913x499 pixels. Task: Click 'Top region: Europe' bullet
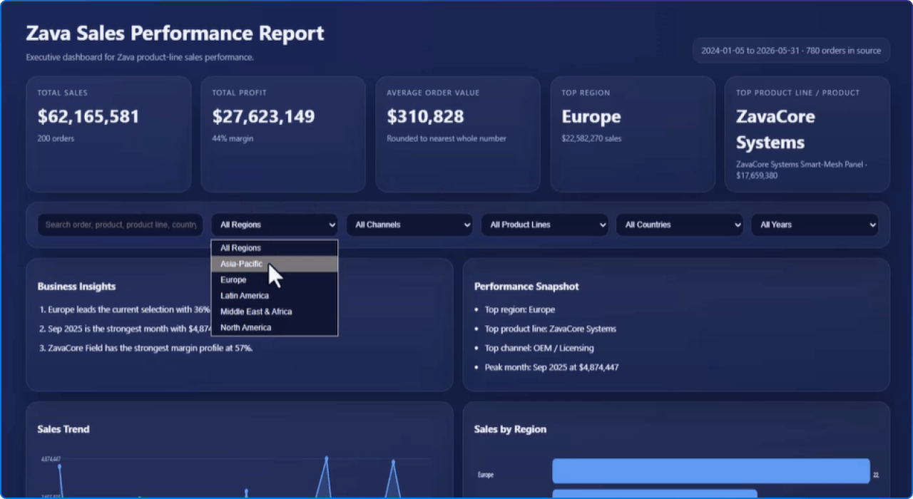point(519,309)
